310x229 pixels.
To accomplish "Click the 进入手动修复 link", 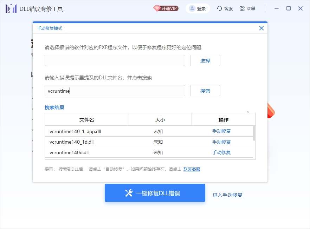I will pos(227,195).
